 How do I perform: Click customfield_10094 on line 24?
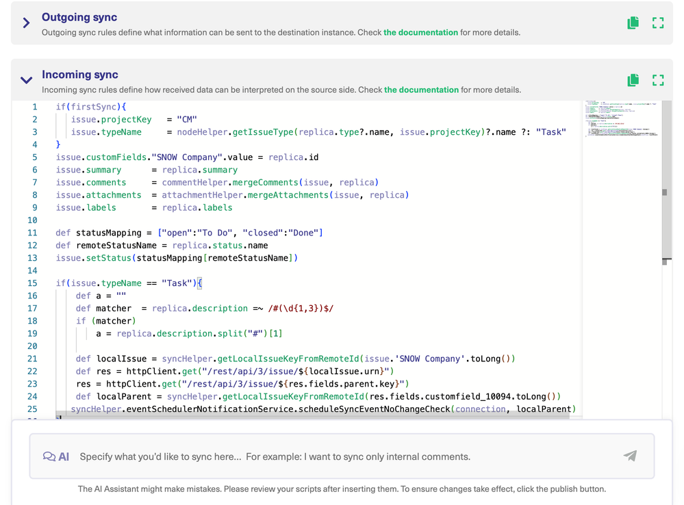click(468, 396)
